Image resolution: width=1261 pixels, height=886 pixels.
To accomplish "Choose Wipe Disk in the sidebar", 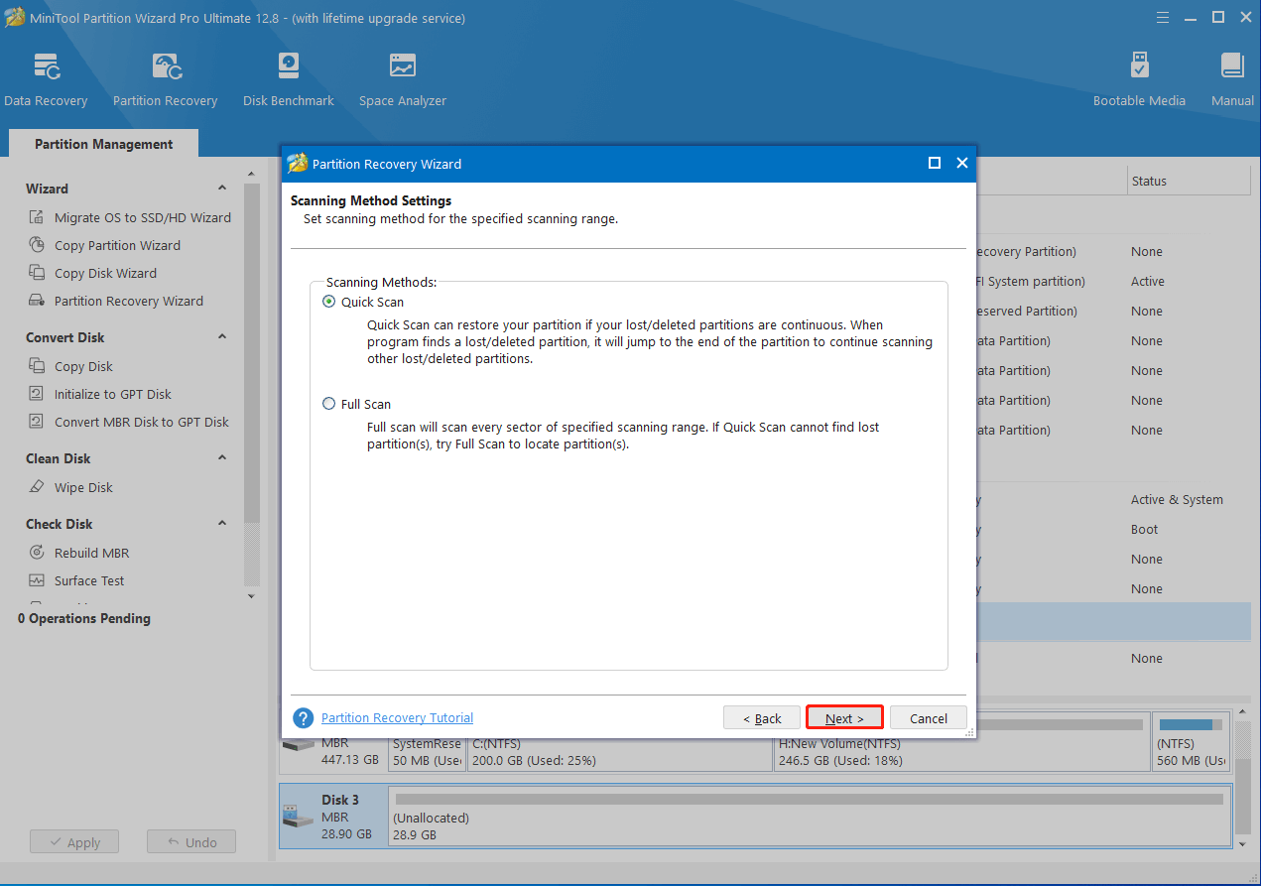I will click(83, 487).
